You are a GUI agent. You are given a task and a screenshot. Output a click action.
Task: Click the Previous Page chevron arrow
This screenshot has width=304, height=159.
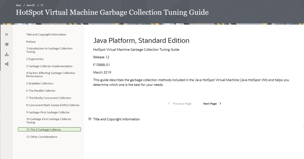click(169, 103)
